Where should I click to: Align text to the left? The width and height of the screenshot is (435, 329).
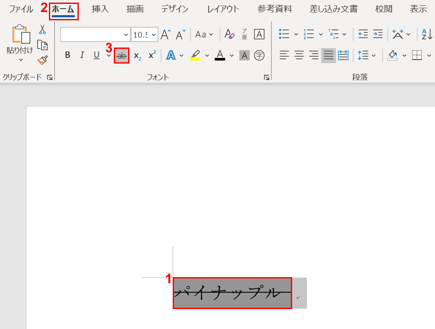284,55
